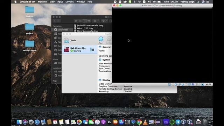Click the Finder back navigation arrow
Screen dimensions: 224x126
coord(55,21)
